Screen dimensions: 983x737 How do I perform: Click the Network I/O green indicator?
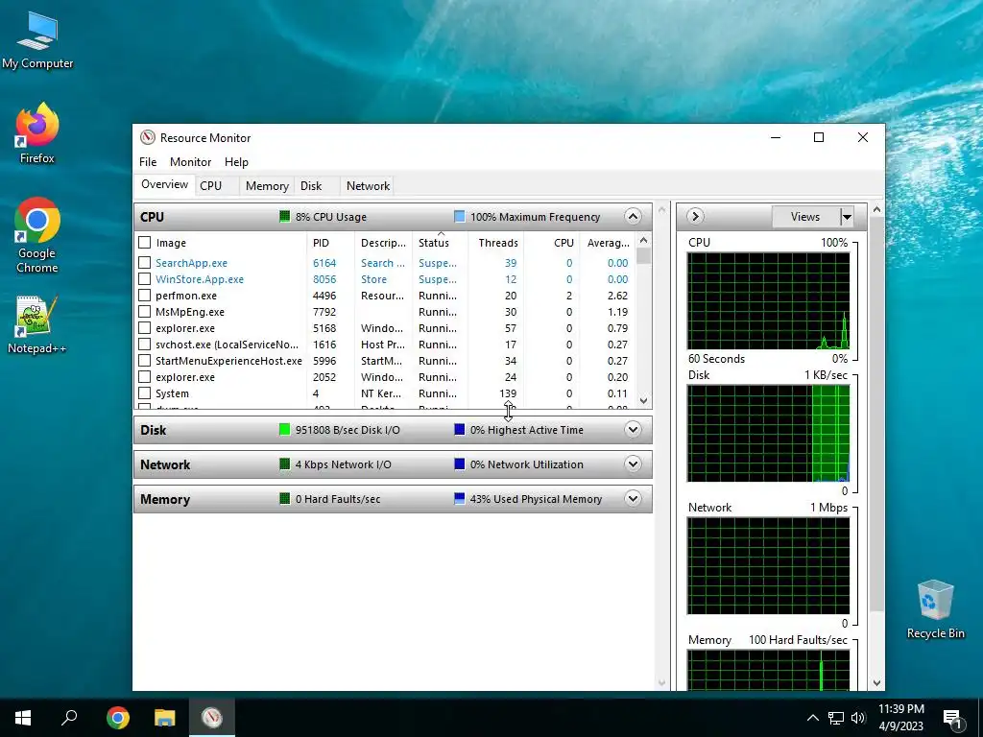point(284,464)
